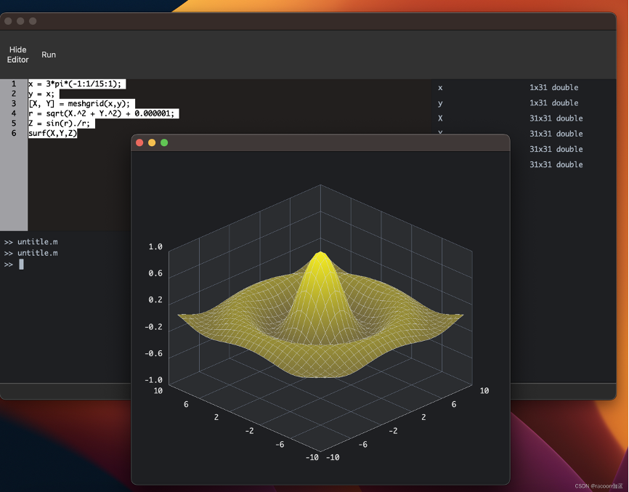629x492 pixels.
Task: Click the main window's leftmost gray close button
Action: coord(8,21)
